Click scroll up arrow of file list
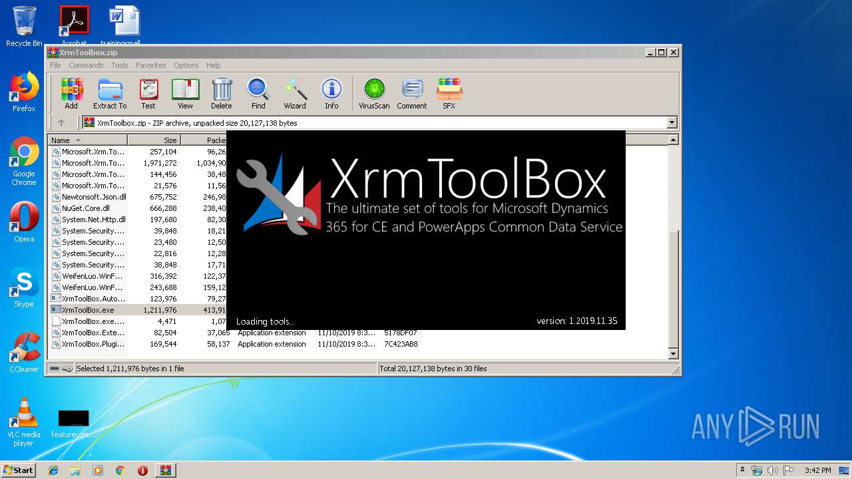852x479 pixels. point(673,140)
